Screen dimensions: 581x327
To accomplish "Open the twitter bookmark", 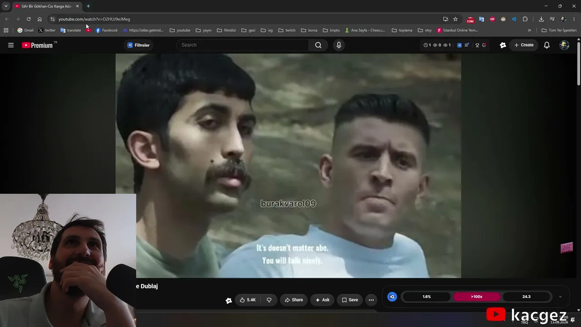I will [47, 30].
